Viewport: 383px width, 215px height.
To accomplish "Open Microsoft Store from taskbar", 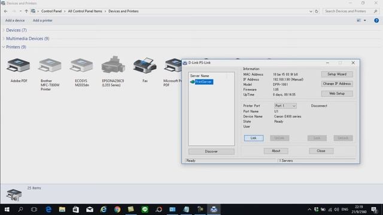I will point(76,210).
